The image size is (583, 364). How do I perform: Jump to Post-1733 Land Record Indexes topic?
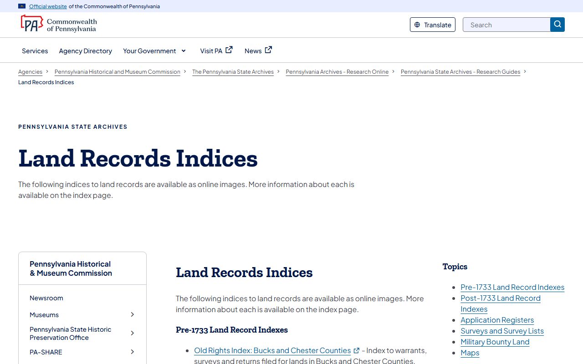[x=501, y=303]
